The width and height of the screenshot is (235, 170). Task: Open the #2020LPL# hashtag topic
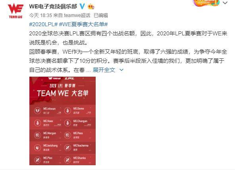point(43,24)
